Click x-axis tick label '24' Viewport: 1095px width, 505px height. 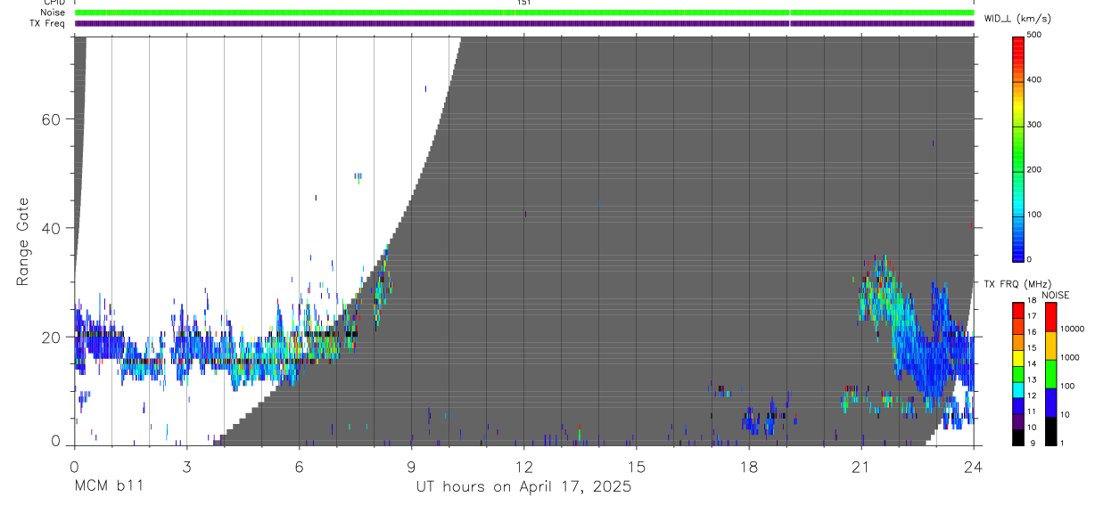coord(973,467)
